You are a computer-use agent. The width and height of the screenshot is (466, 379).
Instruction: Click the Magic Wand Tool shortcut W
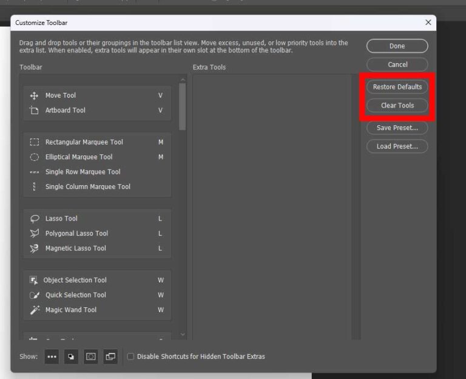(x=161, y=310)
